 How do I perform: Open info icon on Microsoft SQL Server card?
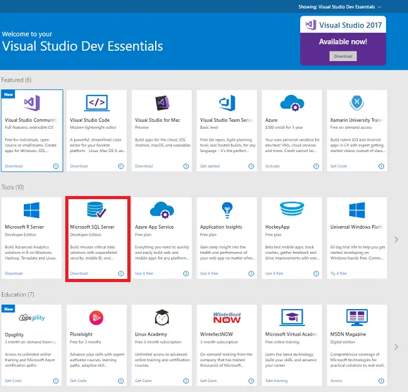coord(121,273)
